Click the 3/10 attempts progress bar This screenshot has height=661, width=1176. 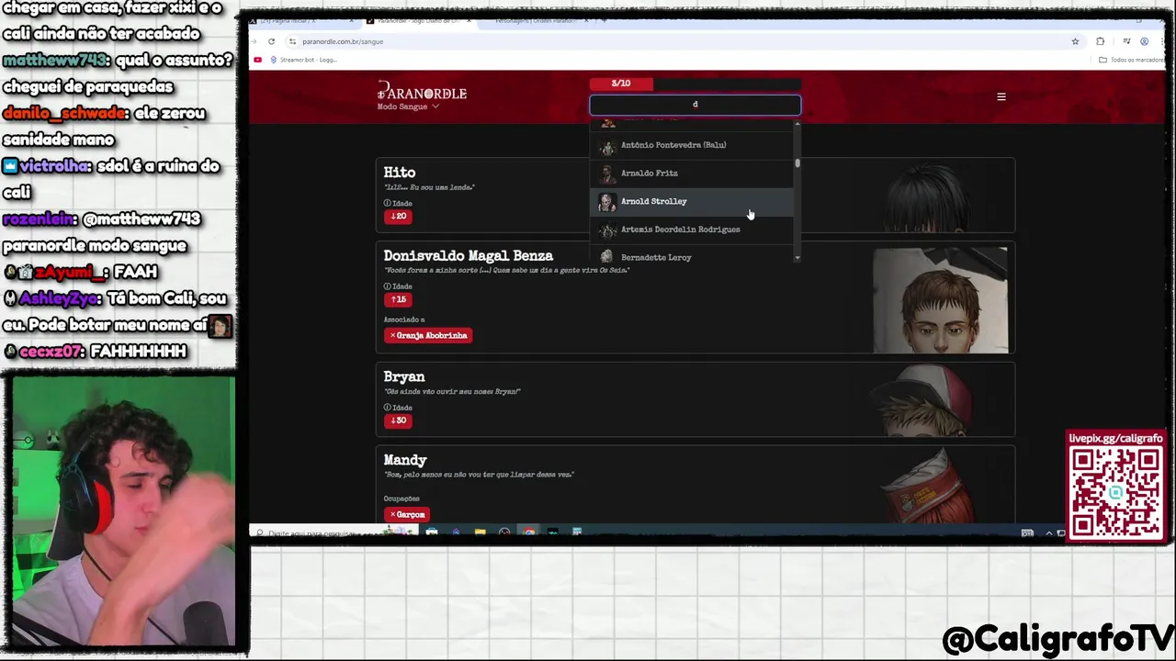pos(695,84)
